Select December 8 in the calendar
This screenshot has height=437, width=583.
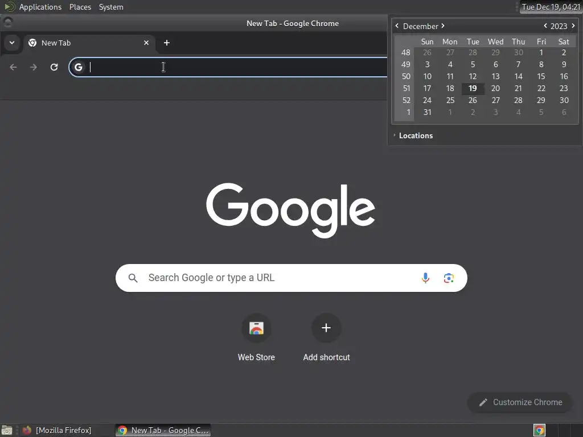click(x=541, y=65)
